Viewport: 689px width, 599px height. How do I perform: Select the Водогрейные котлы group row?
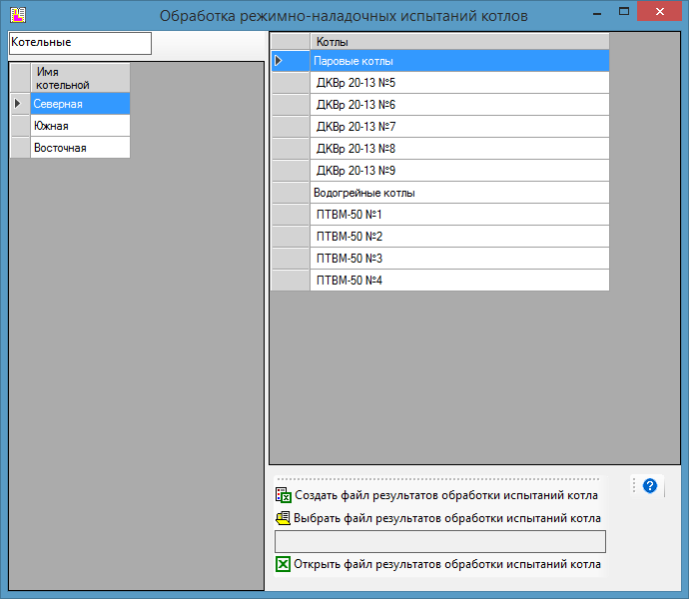tap(459, 193)
